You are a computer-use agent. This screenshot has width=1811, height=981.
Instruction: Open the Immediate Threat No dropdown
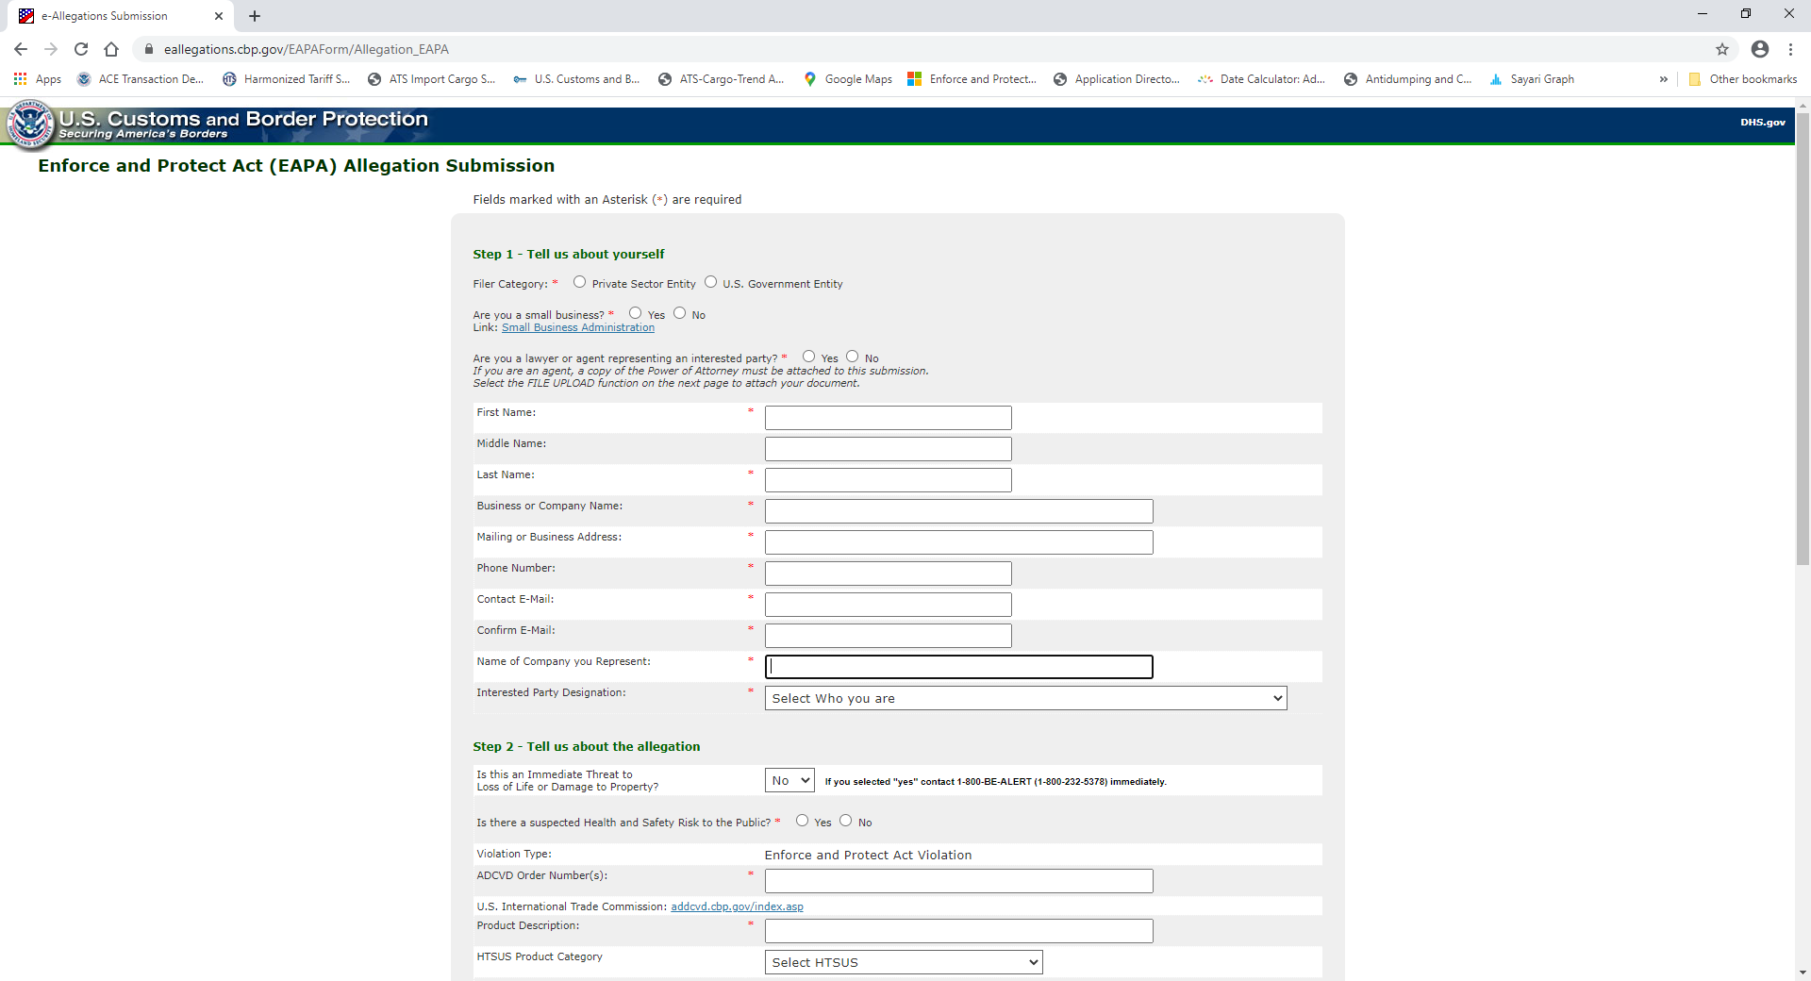pos(789,780)
